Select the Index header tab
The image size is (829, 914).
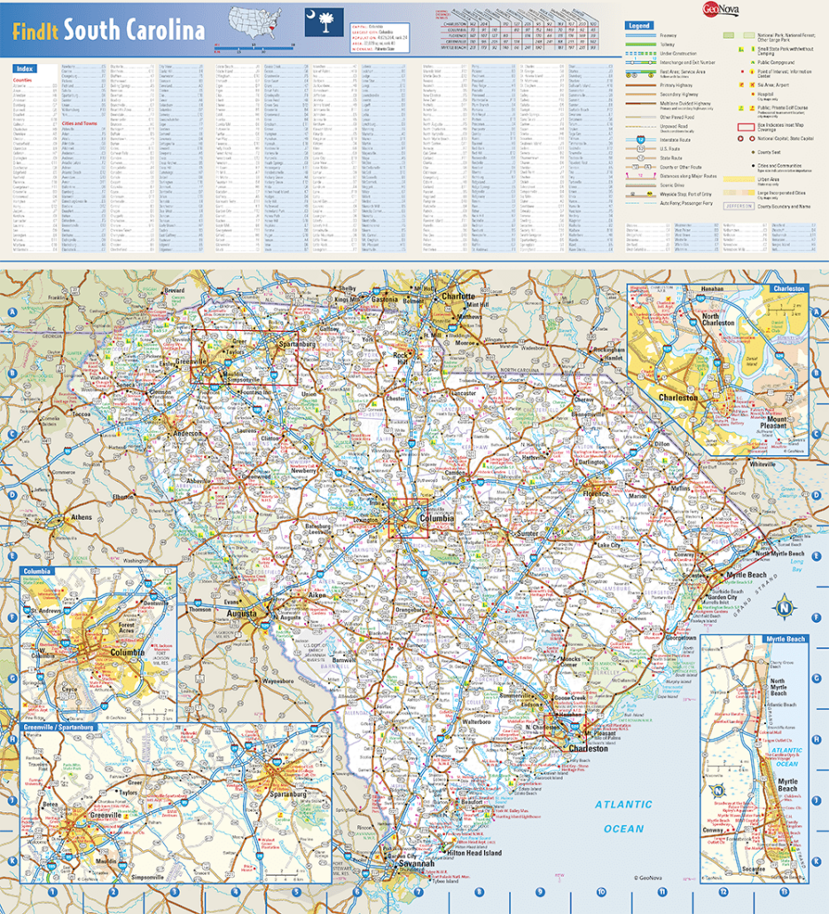(26, 68)
